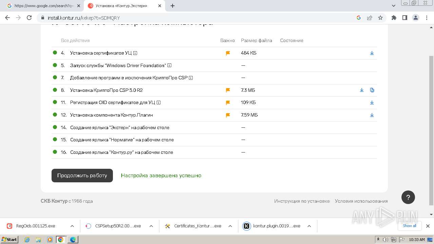Open Условия использования link

[x=361, y=201]
